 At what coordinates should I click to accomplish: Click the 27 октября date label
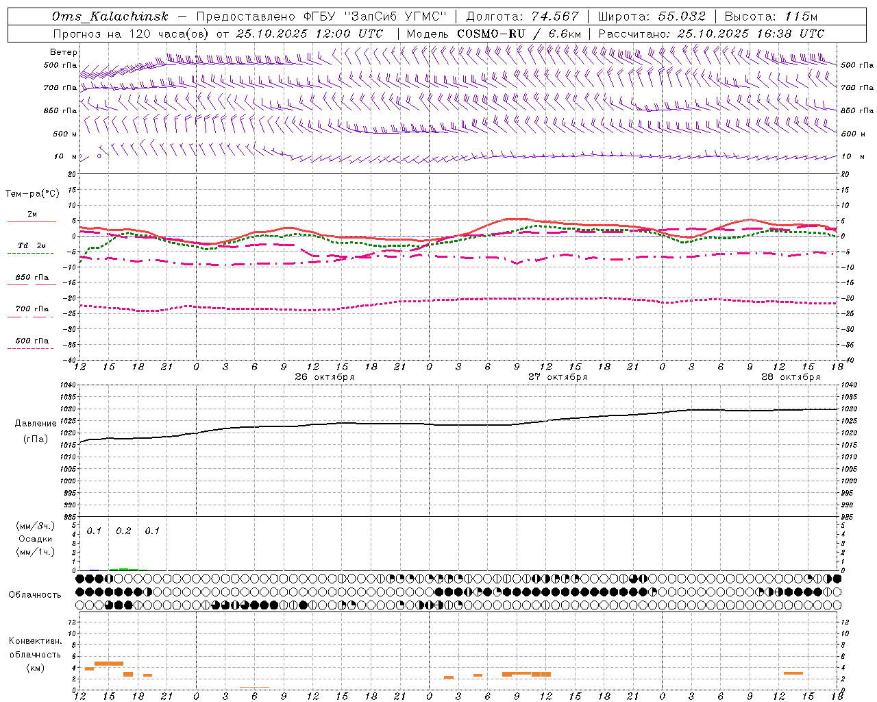pos(558,377)
